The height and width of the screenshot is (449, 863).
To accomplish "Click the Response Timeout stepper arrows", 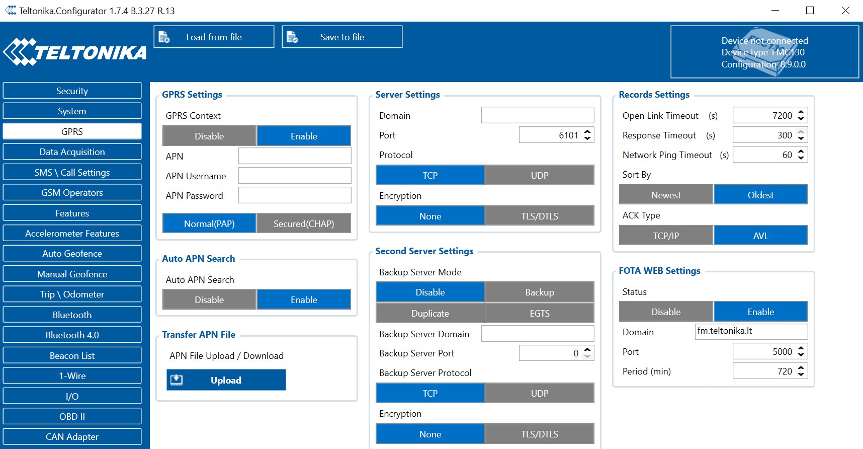I will (x=801, y=135).
